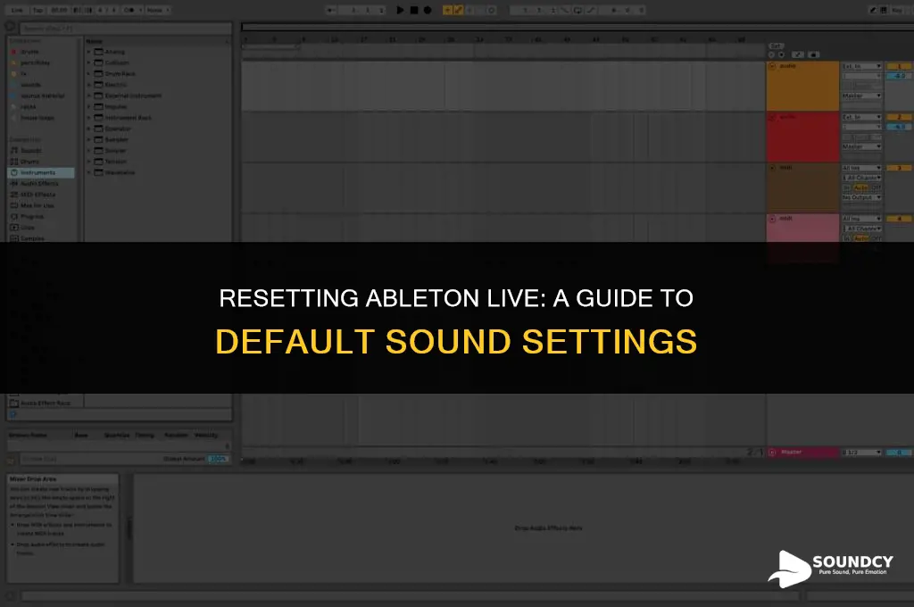Expand the Electric instrument folder
Viewport: 914px width, 607px height.
88,85
